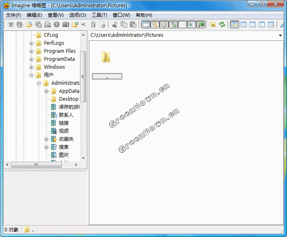Viewport: 287px width, 237px height.
Task: Click the info circle toolbar icon
Action: pyautogui.click(x=56, y=25)
